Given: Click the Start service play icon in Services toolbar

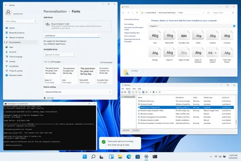Looking at the screenshot, I should 151,92.
